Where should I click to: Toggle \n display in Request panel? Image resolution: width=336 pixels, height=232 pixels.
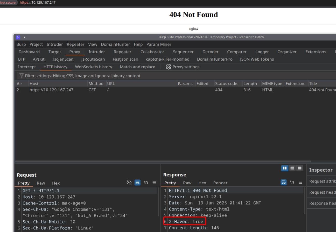click(x=146, y=183)
